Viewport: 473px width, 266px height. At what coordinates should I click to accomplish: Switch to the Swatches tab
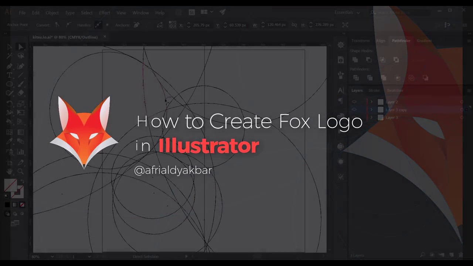[x=395, y=91]
